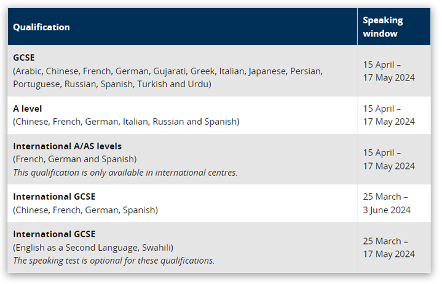The height and width of the screenshot is (284, 442).
Task: Select the bold A level heading
Action: pyautogui.click(x=27, y=108)
